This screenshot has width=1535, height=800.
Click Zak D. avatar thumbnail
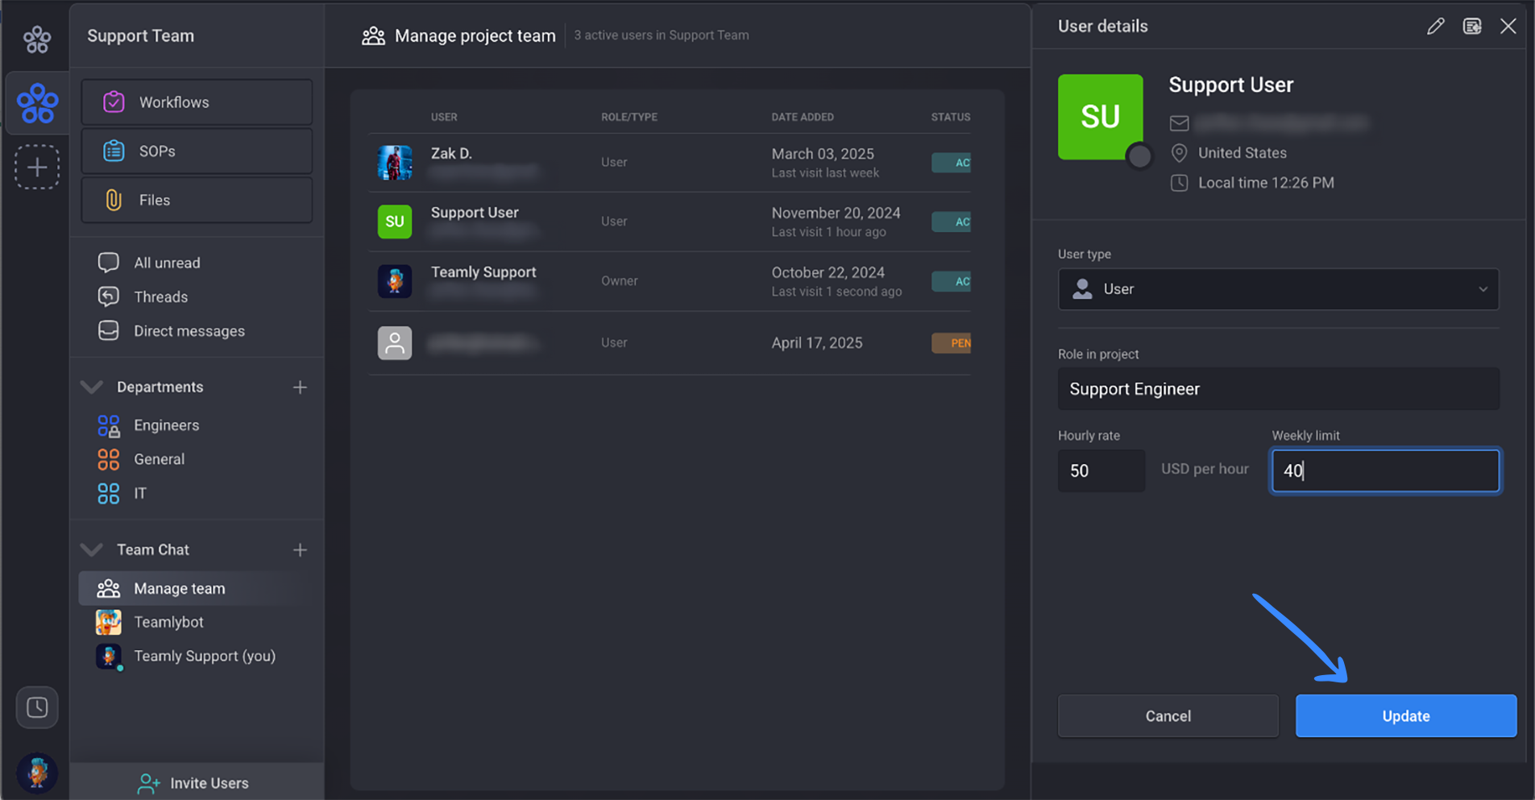395,163
